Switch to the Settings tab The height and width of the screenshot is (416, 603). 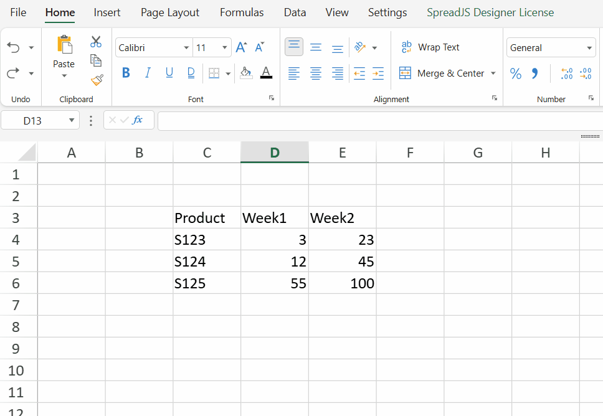click(x=387, y=12)
